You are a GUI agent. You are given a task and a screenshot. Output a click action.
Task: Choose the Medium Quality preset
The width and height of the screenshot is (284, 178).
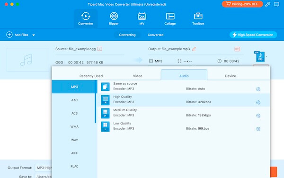[x=184, y=113]
